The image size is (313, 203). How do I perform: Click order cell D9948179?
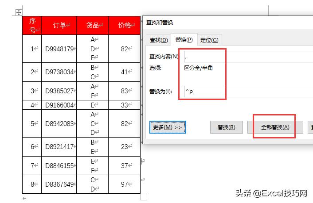[59, 49]
